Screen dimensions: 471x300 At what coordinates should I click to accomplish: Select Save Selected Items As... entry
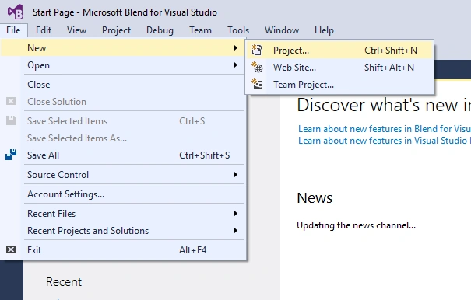[x=123, y=138]
